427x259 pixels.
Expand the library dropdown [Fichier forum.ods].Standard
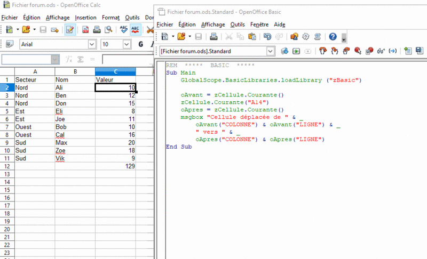(270, 51)
